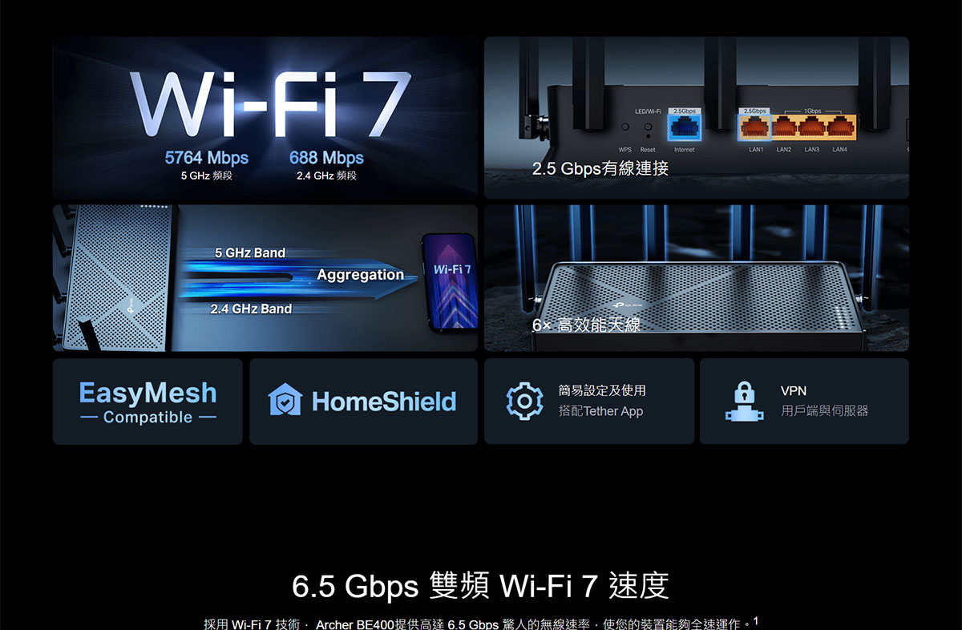Click the 688 Mbps speed text
This screenshot has width=962, height=630.
pos(326,158)
